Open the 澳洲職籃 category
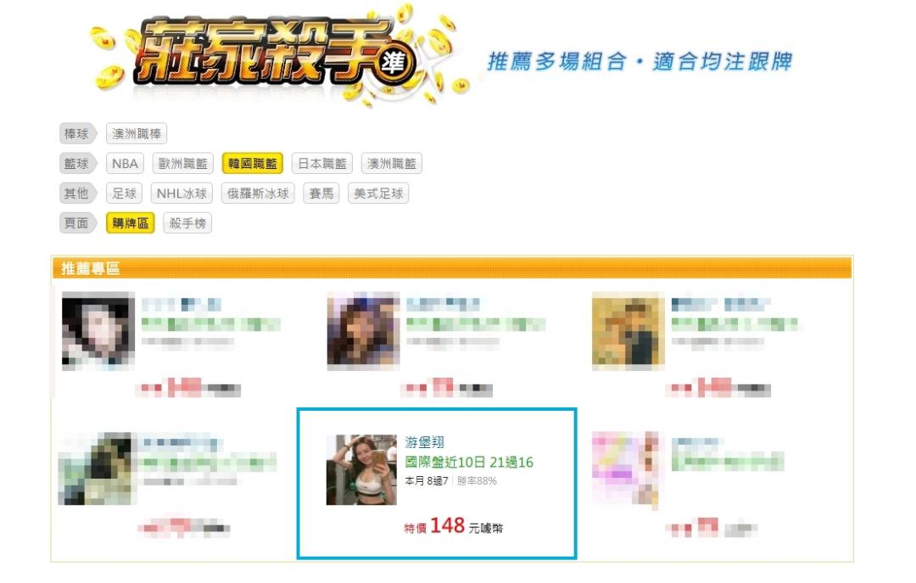The width and height of the screenshot is (916, 583). click(391, 164)
